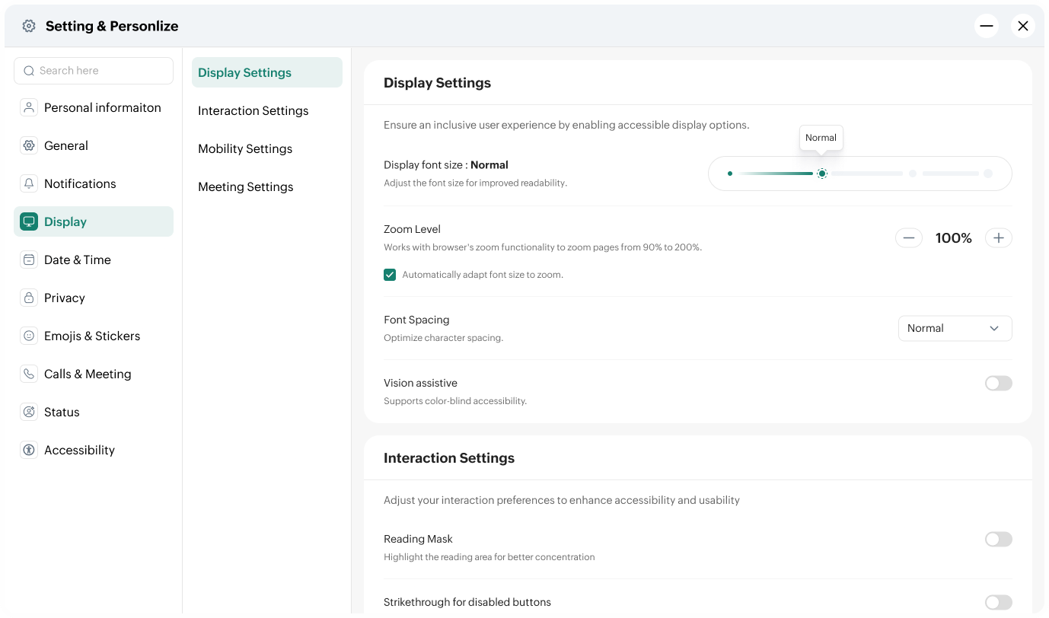Open Personal information section
Viewport: 1049px width, 618px height.
point(94,107)
